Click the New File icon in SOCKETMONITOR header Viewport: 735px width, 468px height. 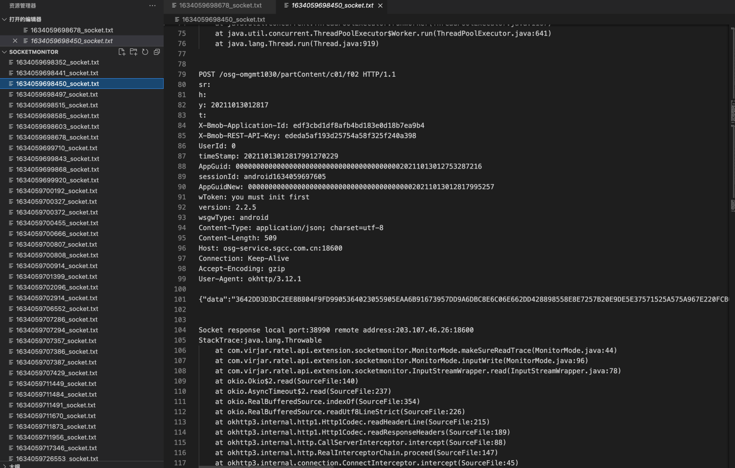(x=122, y=52)
